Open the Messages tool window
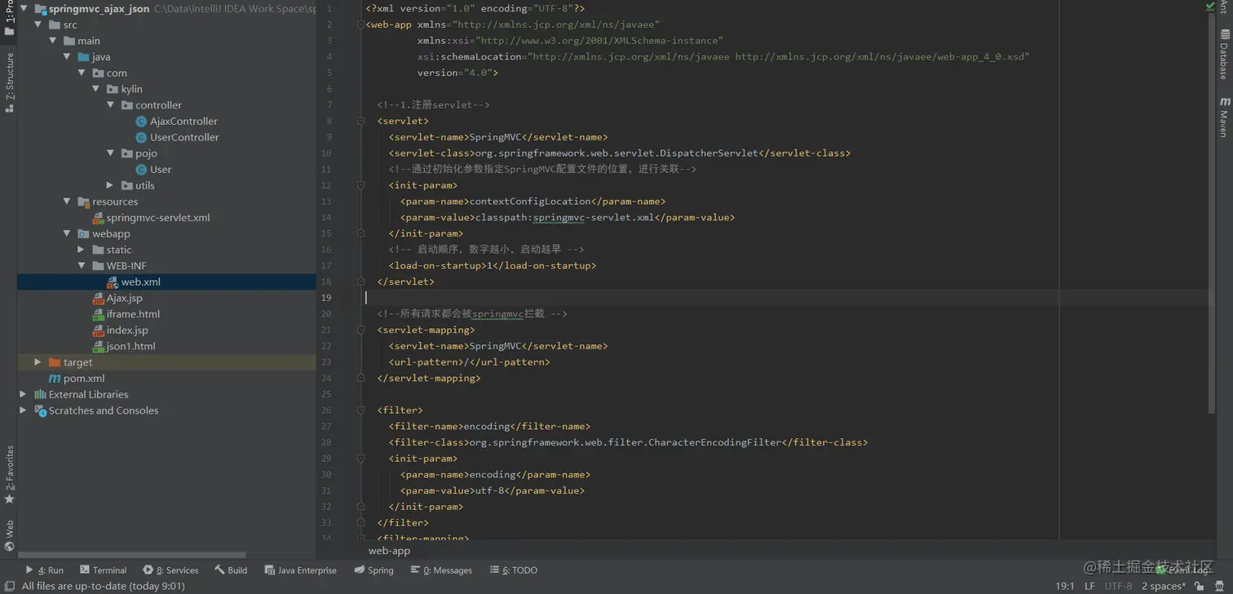This screenshot has width=1233, height=594. click(x=441, y=570)
